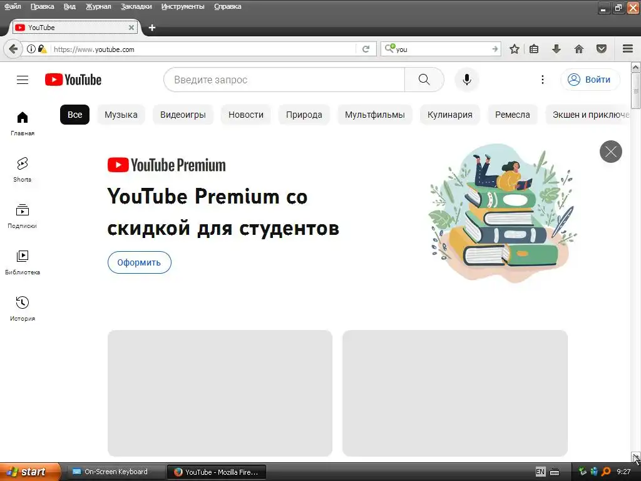Open История in the sidebar
Screen dimensions: 641x481
[x=23, y=308]
